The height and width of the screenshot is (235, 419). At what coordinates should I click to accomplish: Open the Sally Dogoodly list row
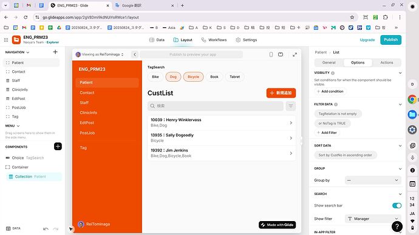tap(222, 137)
